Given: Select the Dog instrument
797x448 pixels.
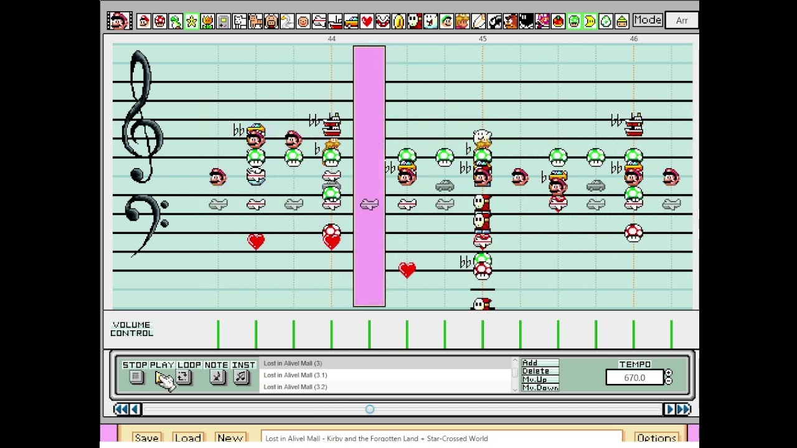Looking at the screenshot, I should coord(240,21).
